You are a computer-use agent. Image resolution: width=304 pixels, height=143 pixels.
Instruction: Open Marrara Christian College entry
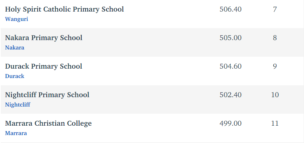click(x=48, y=123)
